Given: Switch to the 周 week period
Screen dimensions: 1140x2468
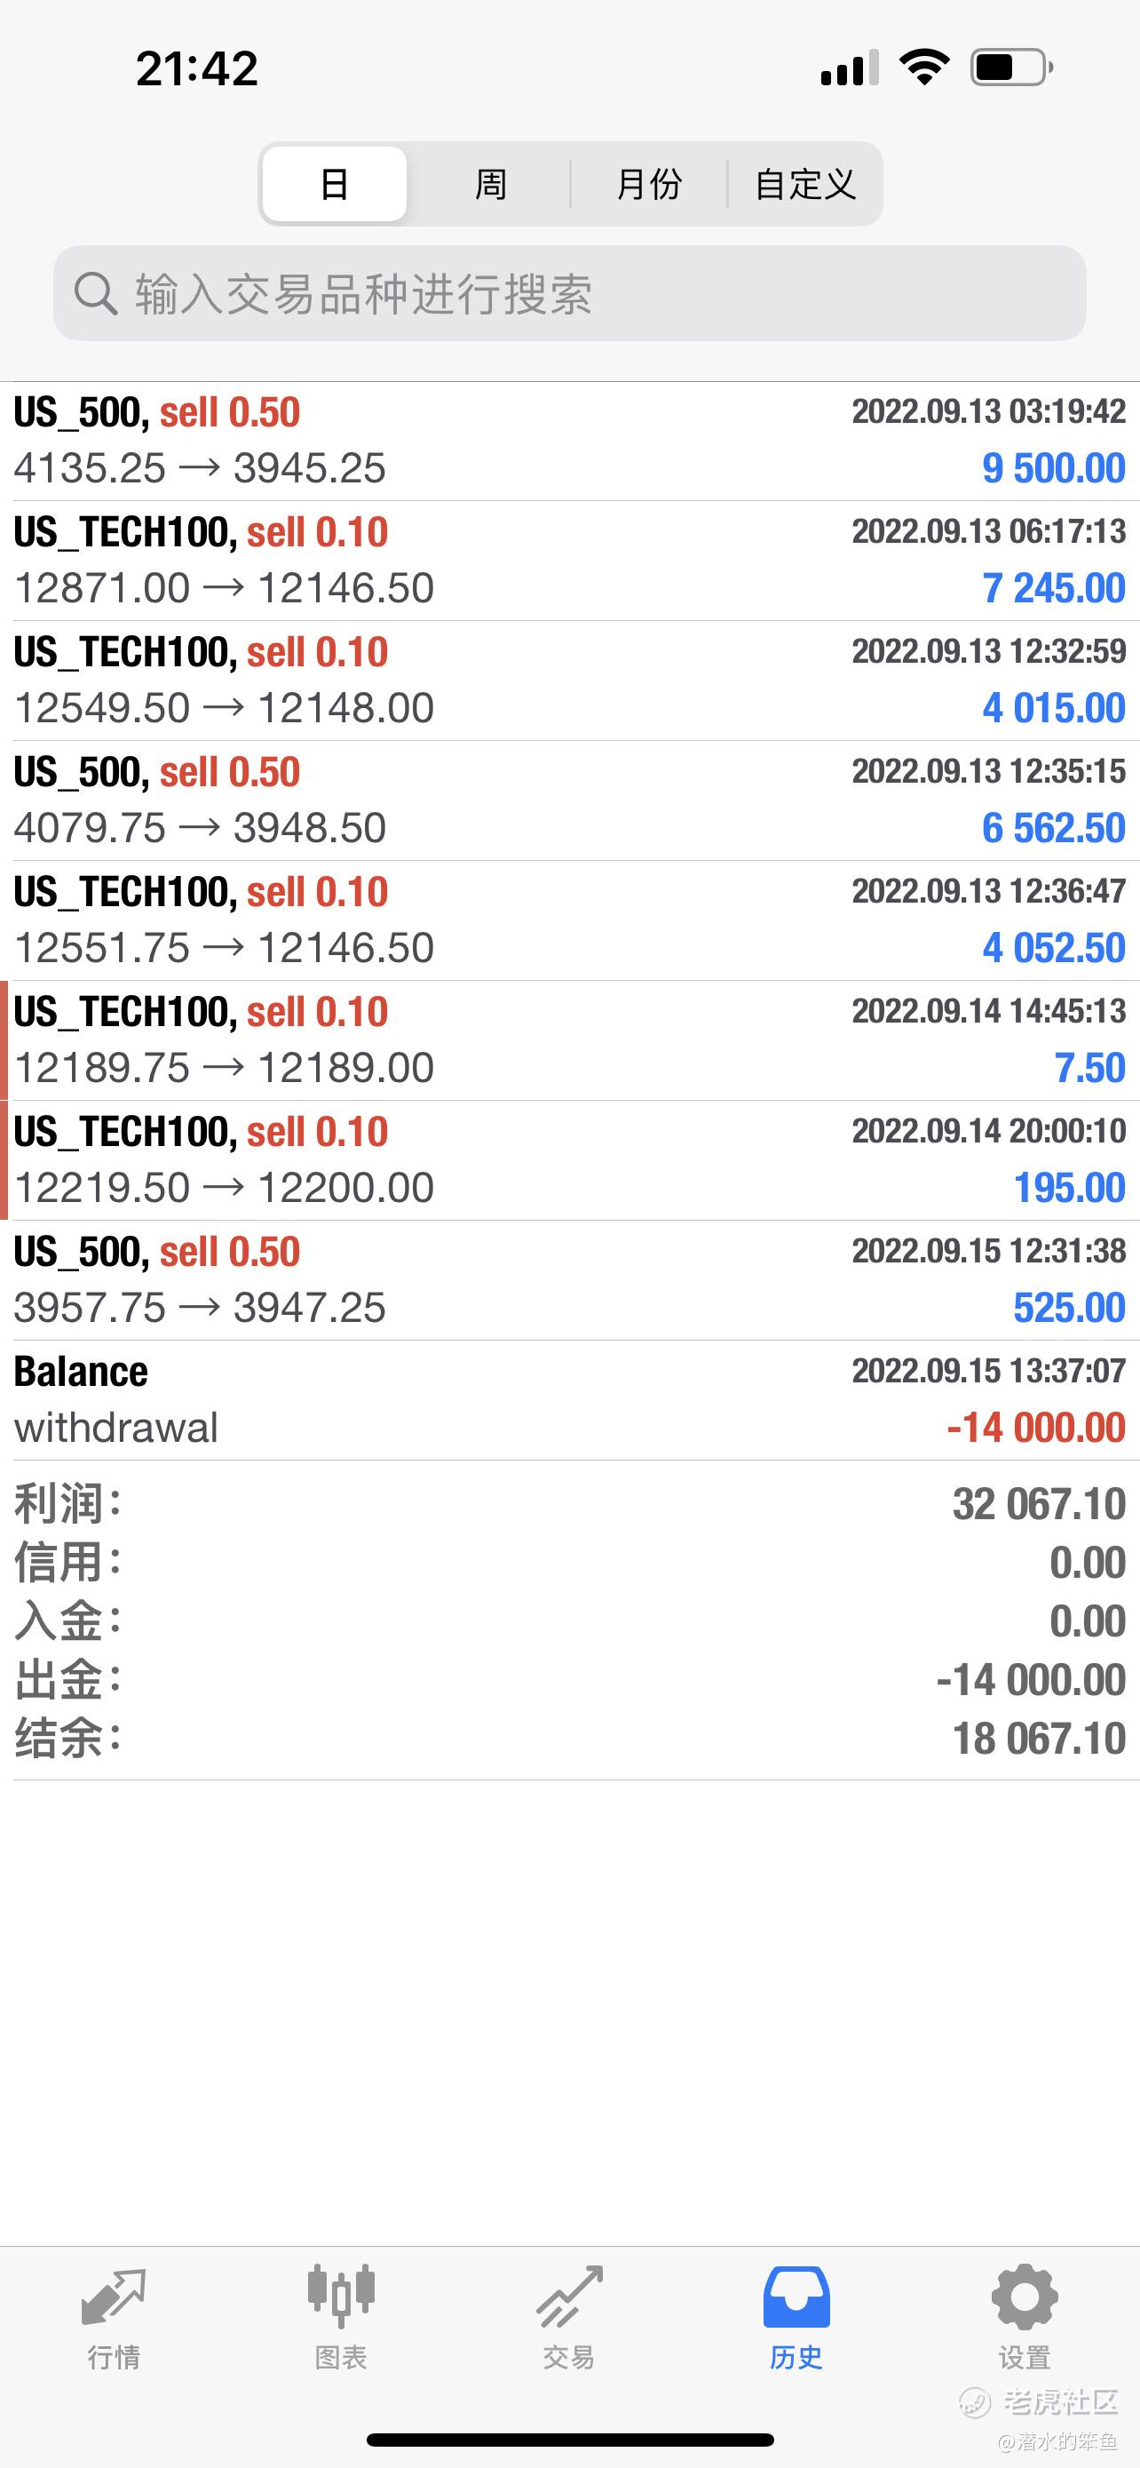Looking at the screenshot, I should [490, 184].
